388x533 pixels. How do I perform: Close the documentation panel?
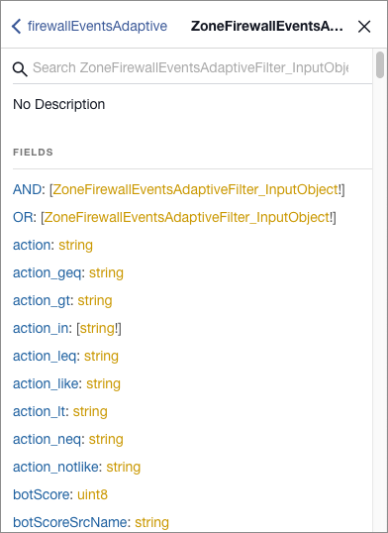pos(364,26)
